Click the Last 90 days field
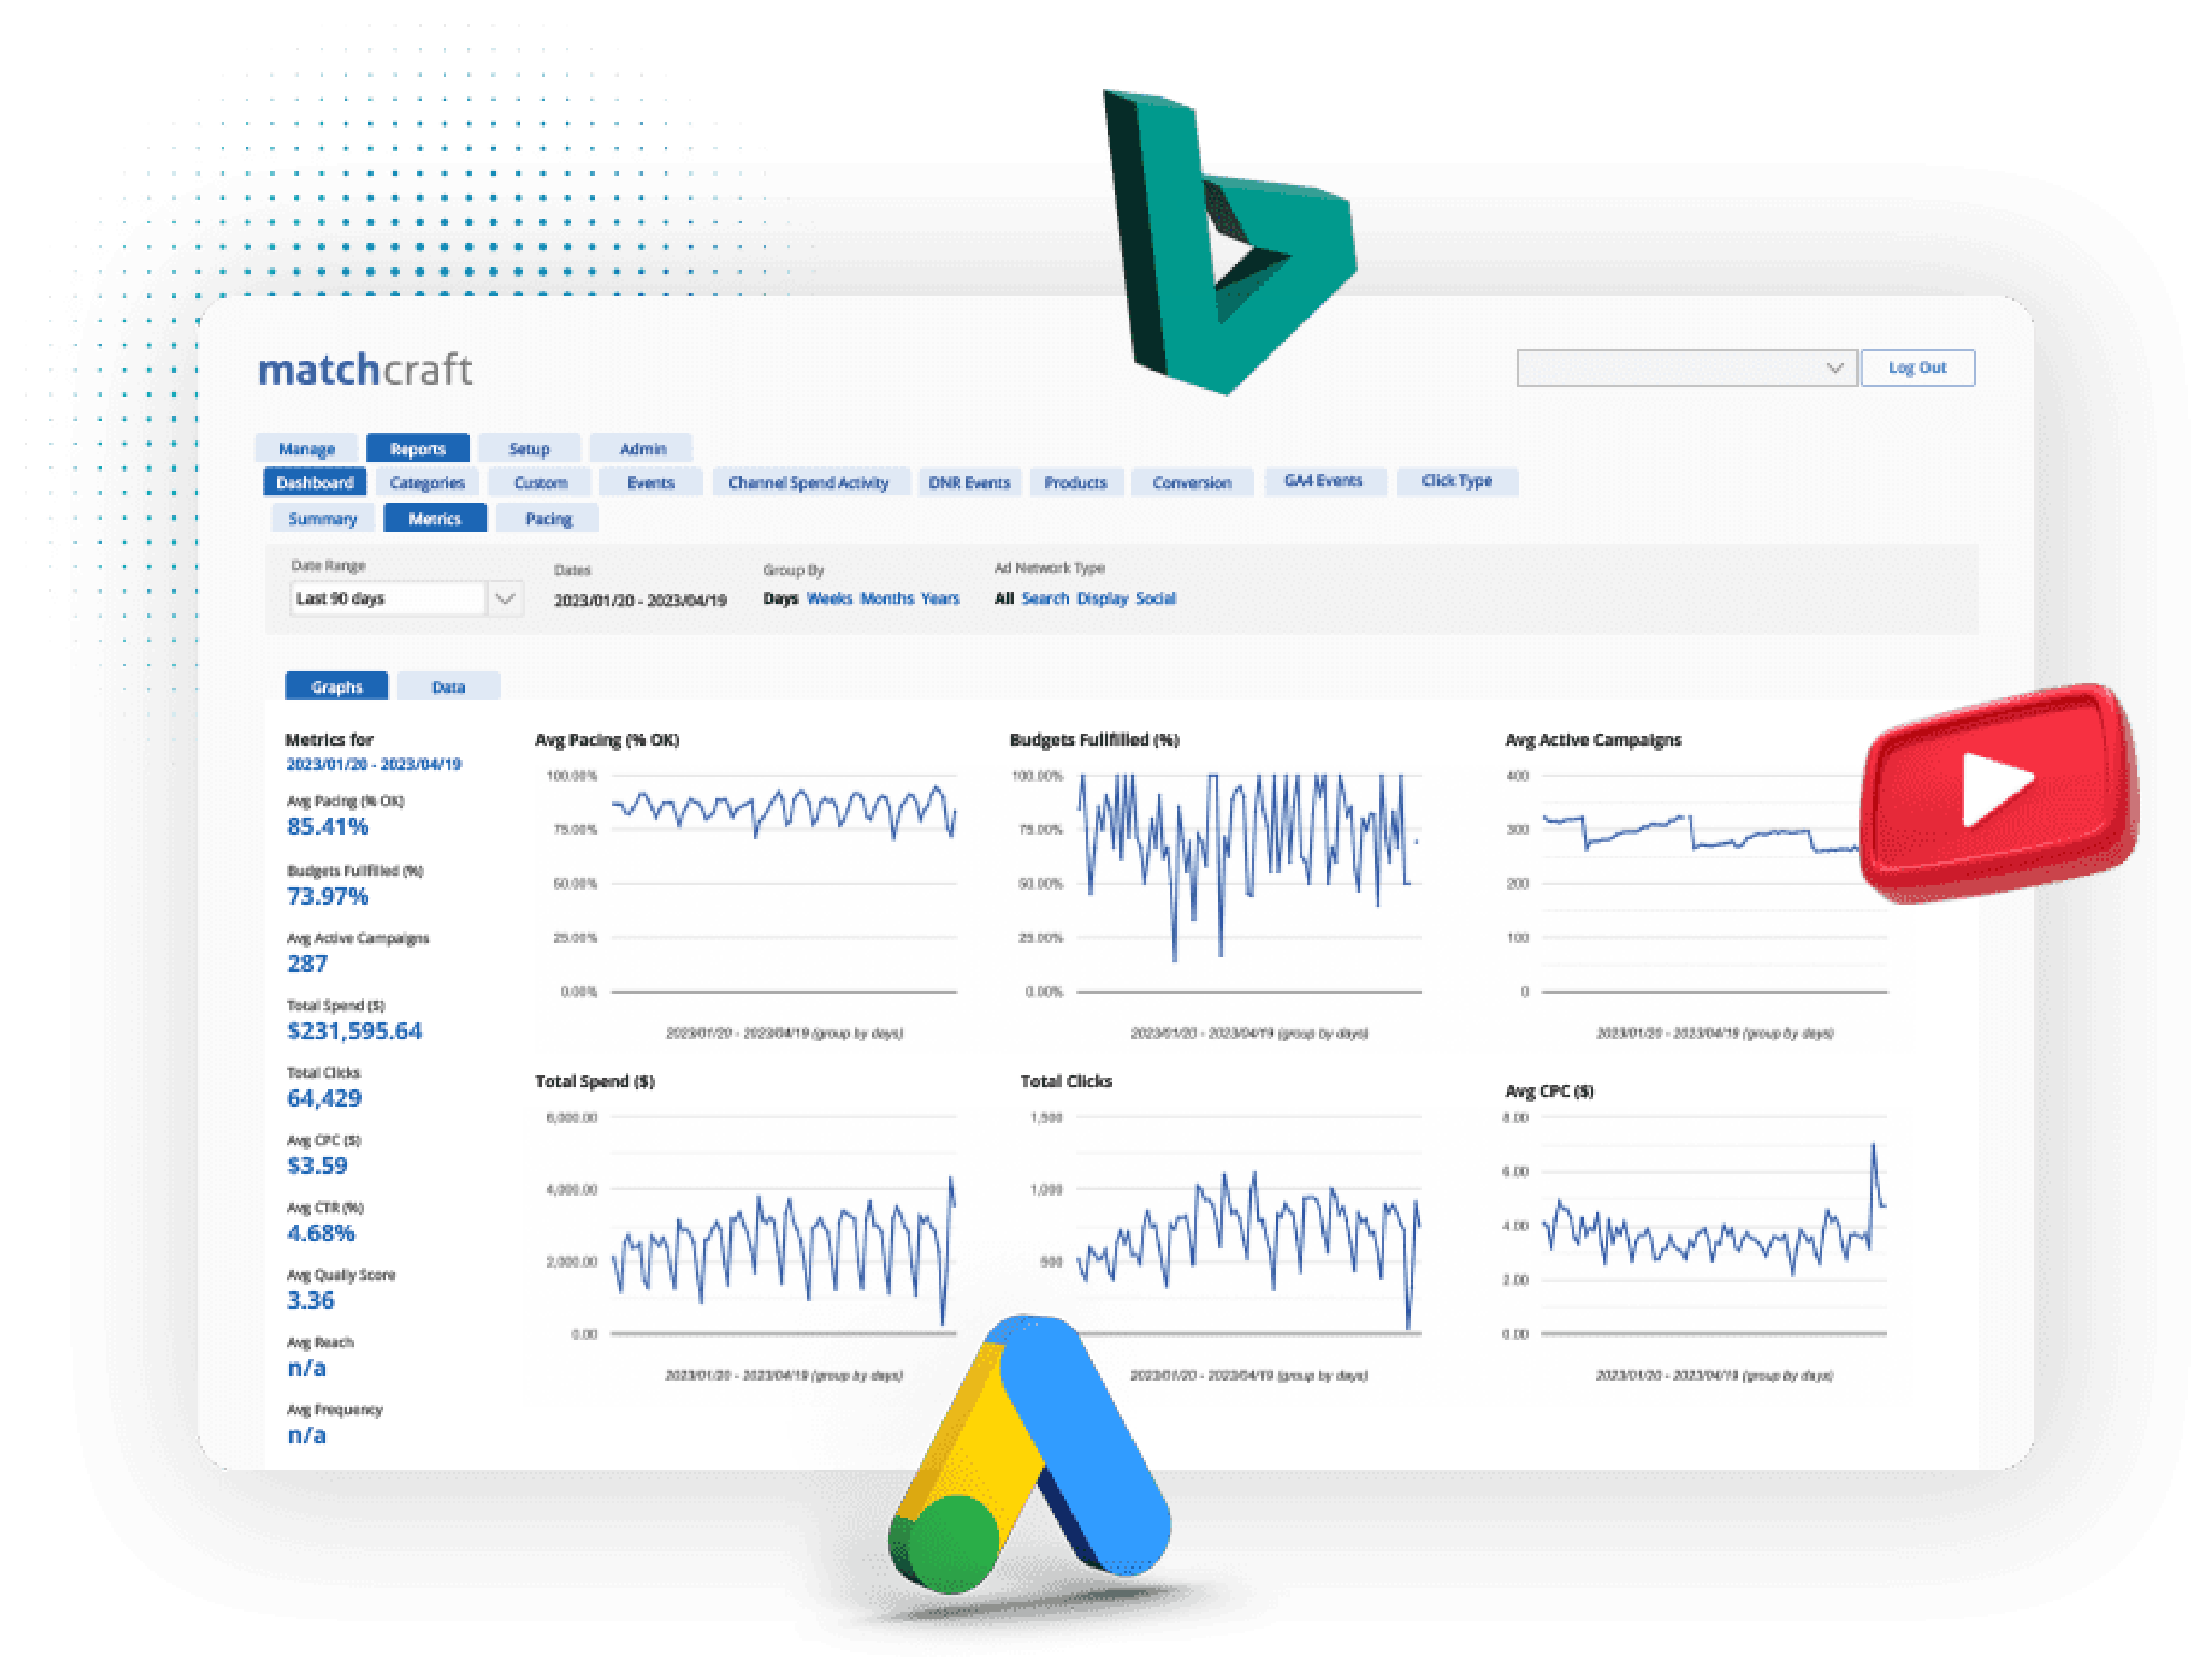The height and width of the screenshot is (1665, 2212). coord(388,599)
